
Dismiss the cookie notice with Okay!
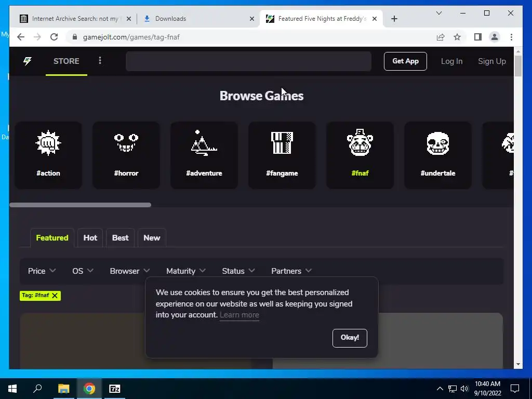[350, 338]
